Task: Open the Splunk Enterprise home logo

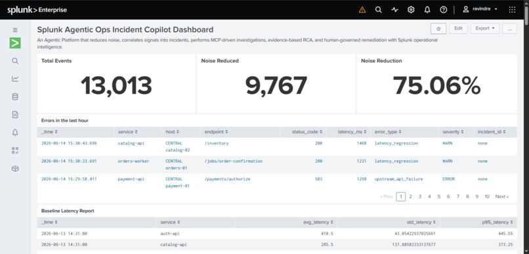Action: [37, 10]
